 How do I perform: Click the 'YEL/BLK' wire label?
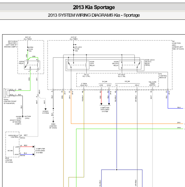point(83,98)
